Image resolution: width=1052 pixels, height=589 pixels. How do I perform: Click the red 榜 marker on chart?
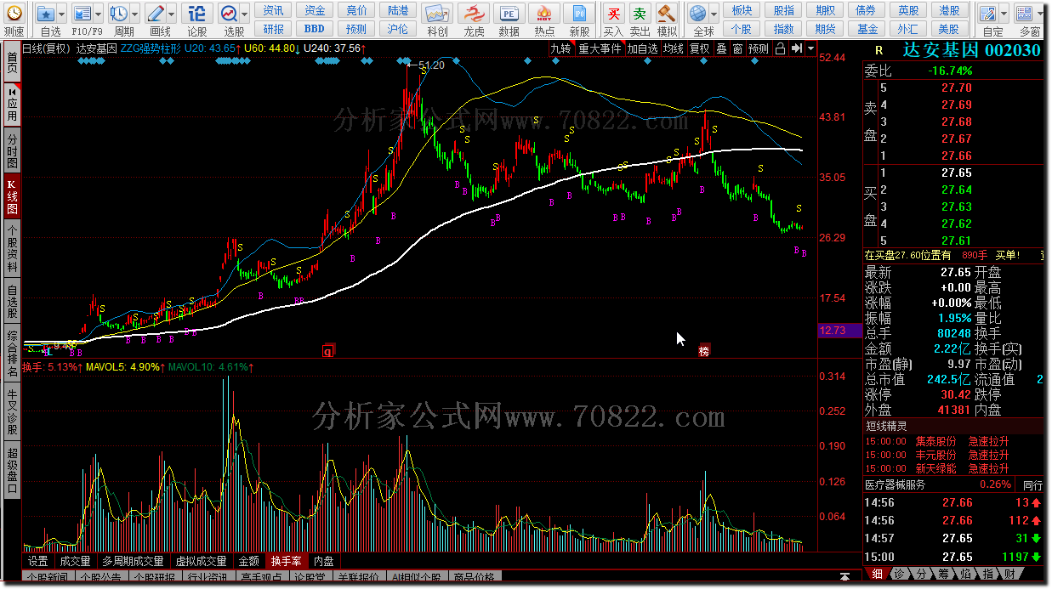click(703, 350)
